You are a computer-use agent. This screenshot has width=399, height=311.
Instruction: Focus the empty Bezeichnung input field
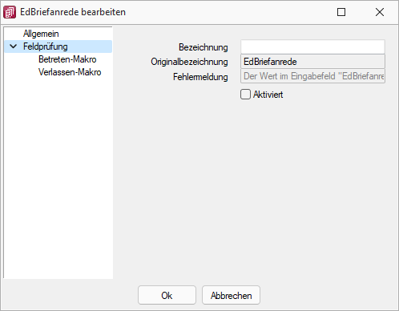312,47
